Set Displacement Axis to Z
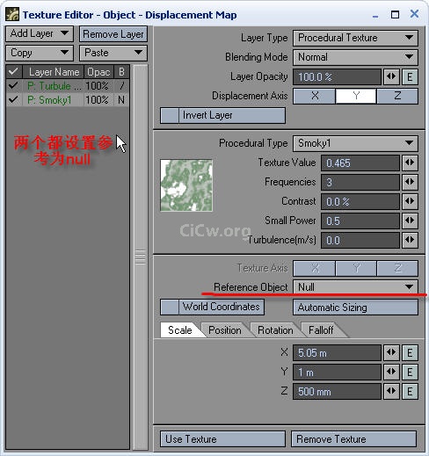This screenshot has width=429, height=456. point(397,96)
